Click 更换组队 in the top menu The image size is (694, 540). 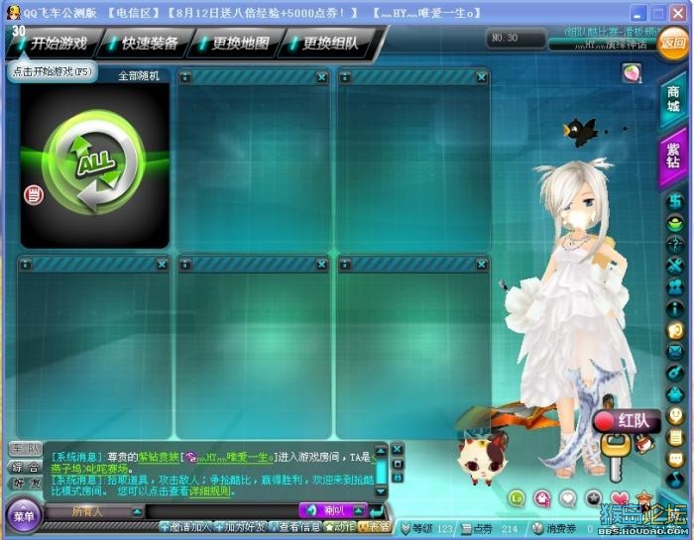(x=330, y=44)
